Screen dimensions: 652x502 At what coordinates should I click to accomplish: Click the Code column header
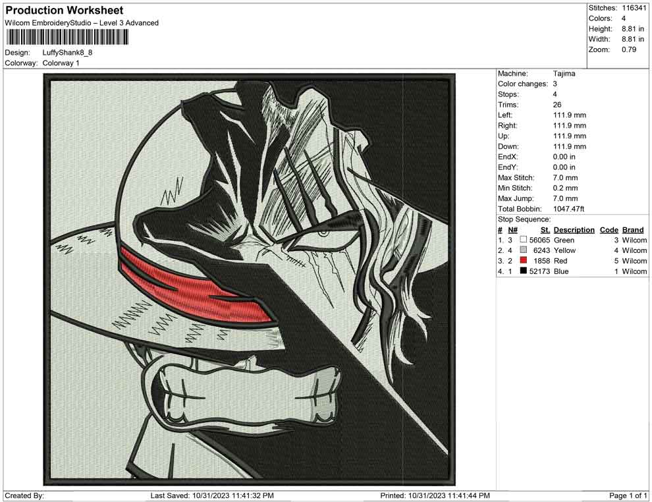(609, 230)
